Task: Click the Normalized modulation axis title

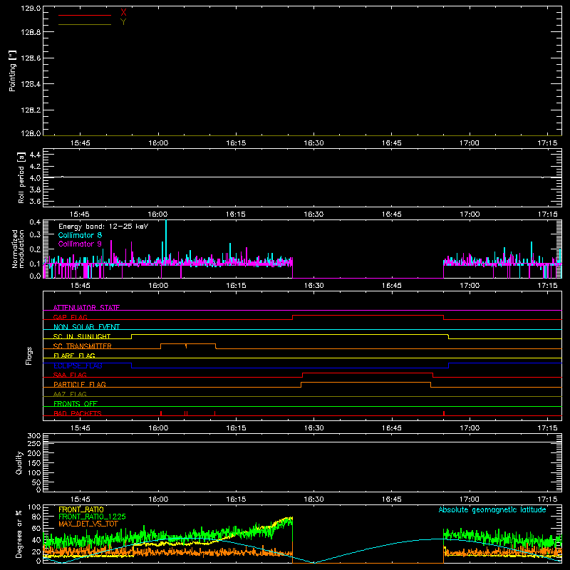Action: [19, 249]
